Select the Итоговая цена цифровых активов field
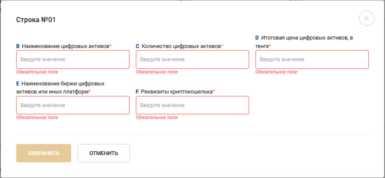The image size is (385, 178). click(x=312, y=59)
